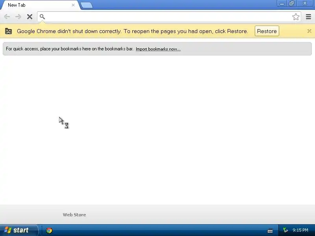Image resolution: width=315 pixels, height=236 pixels.
Task: Close the Chrome window
Action: [305, 4]
